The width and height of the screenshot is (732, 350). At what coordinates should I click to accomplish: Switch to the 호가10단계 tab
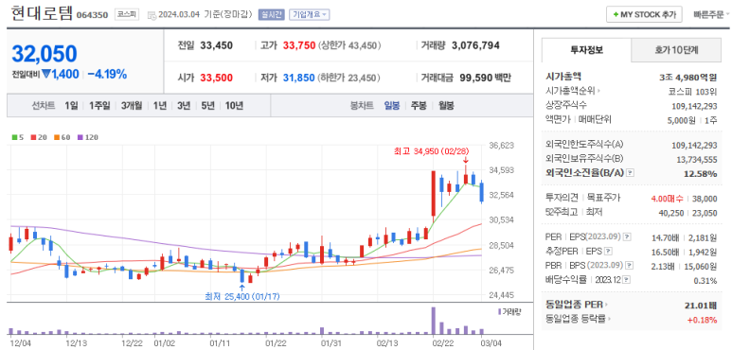676,50
